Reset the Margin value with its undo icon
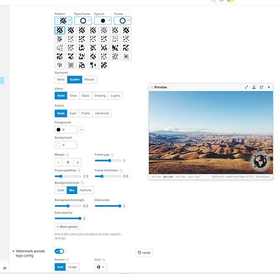This screenshot has height=274, width=280. click(x=68, y=155)
